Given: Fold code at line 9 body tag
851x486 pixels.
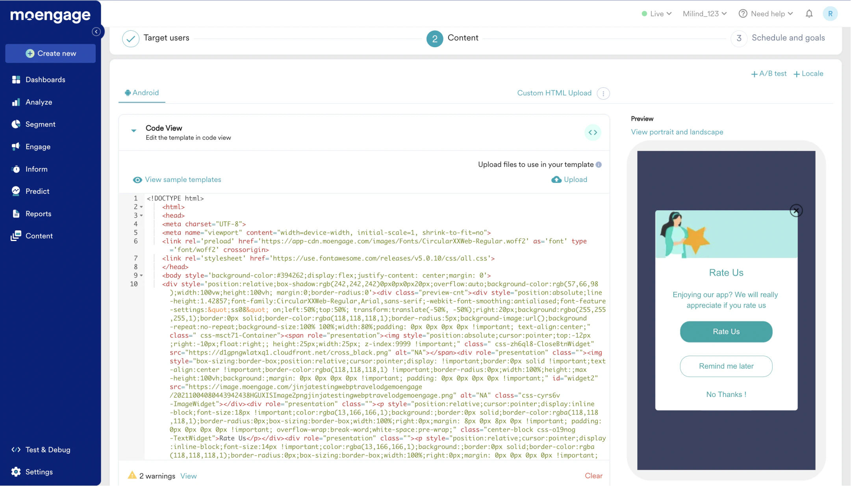Looking at the screenshot, I should (x=141, y=276).
